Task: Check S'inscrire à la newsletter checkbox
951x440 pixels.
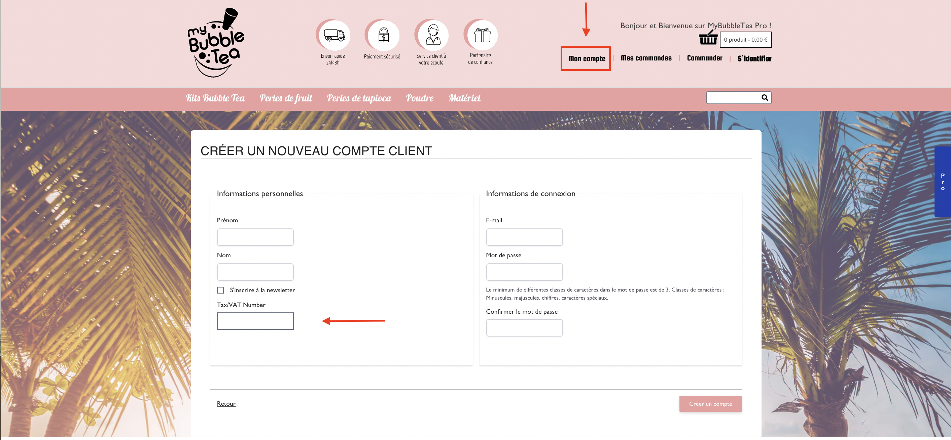Action: [220, 291]
